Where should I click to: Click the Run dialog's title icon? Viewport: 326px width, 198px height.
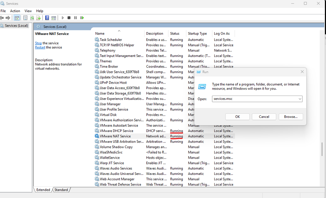point(199,72)
